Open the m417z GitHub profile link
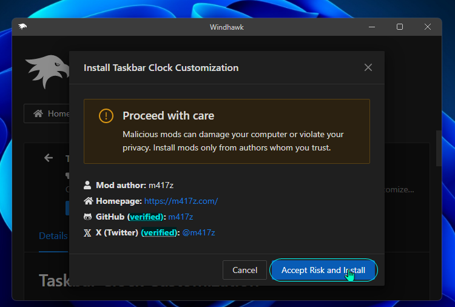 181,217
